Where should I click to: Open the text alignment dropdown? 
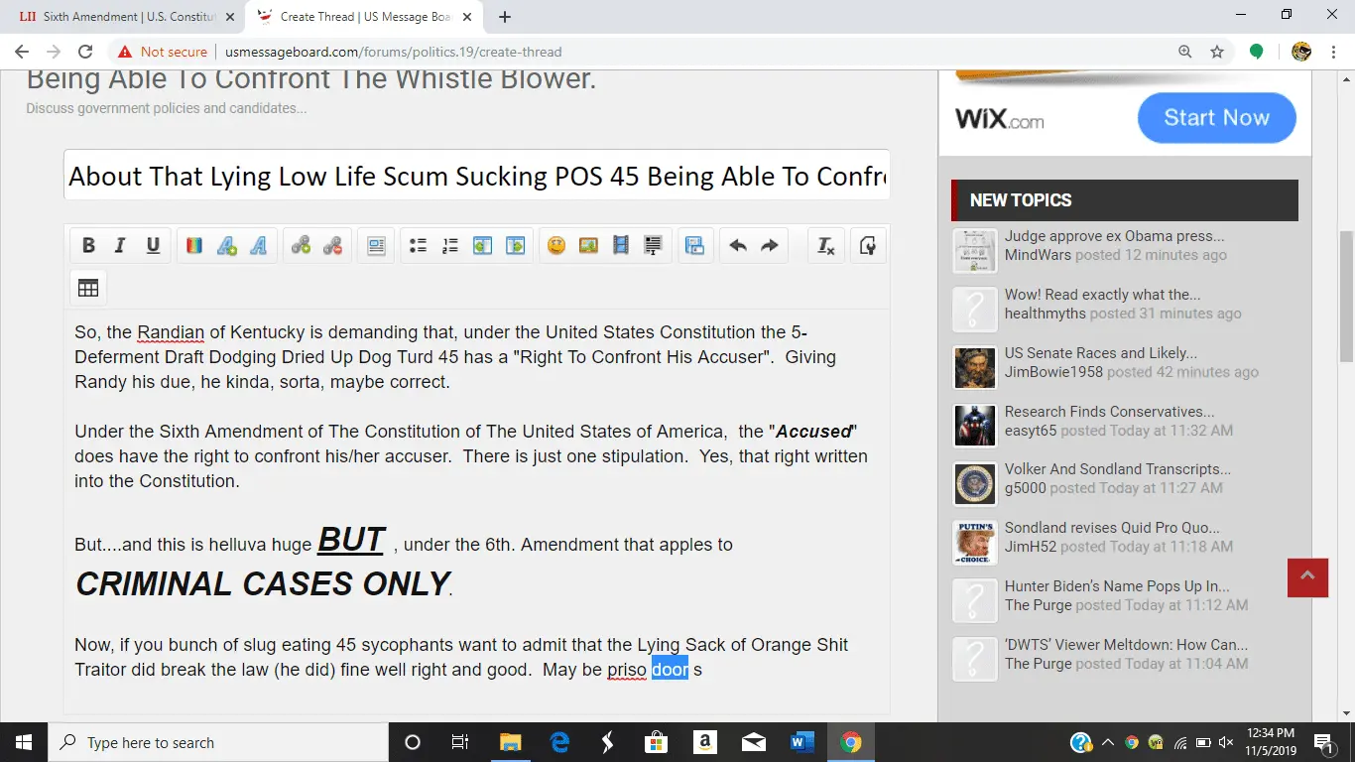pos(376,246)
